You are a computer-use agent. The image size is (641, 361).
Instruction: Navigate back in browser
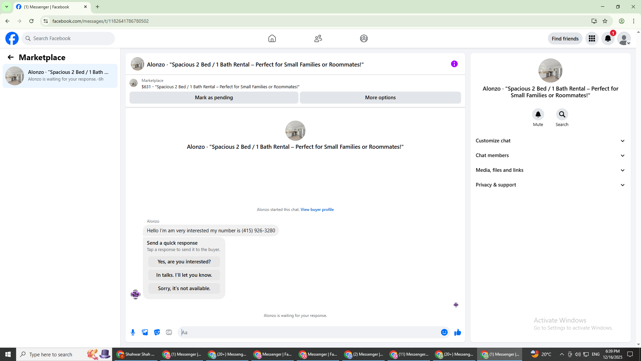[x=7, y=21]
